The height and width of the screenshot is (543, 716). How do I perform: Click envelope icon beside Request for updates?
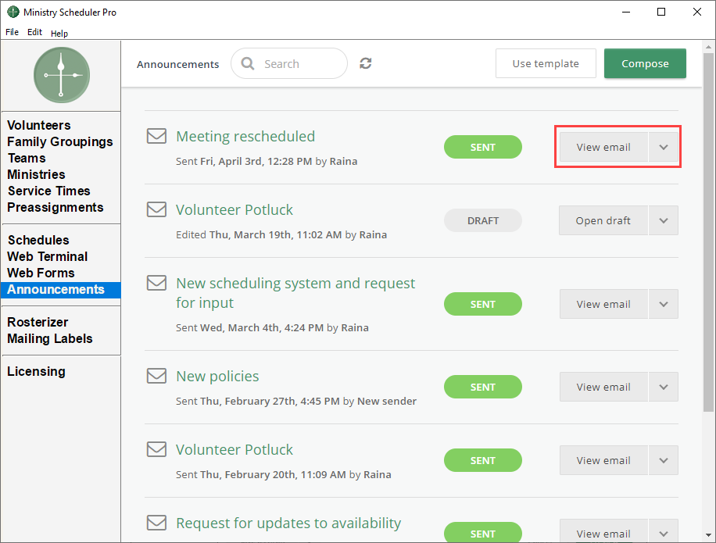[157, 523]
